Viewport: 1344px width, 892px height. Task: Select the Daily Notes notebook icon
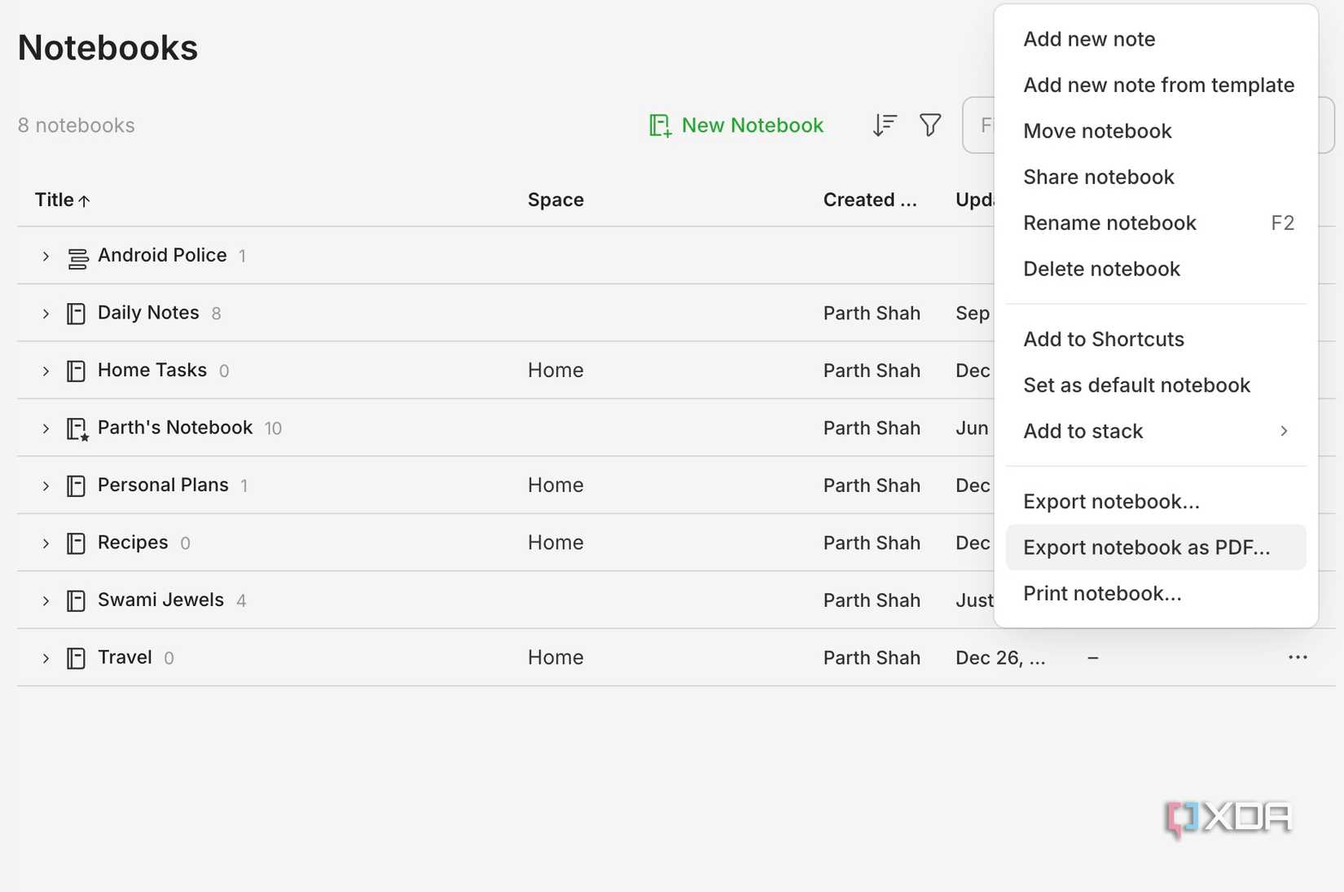[75, 313]
